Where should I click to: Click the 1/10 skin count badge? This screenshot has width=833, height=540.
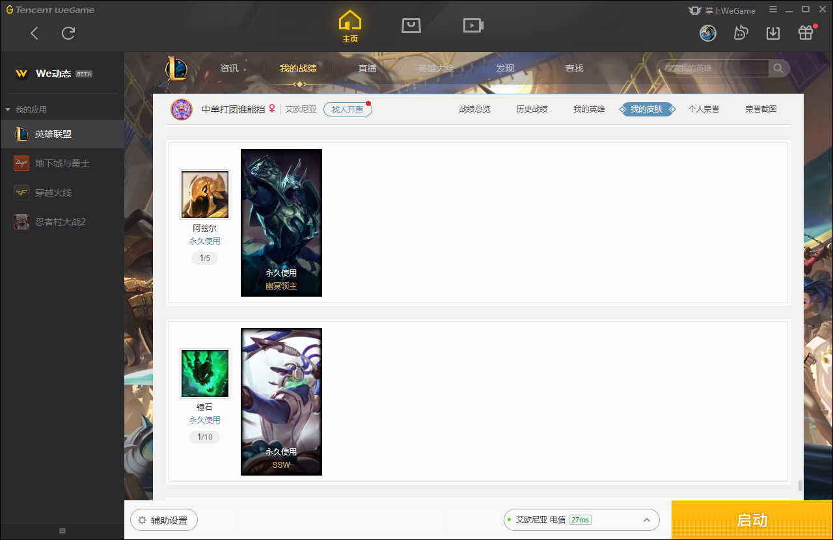[205, 437]
